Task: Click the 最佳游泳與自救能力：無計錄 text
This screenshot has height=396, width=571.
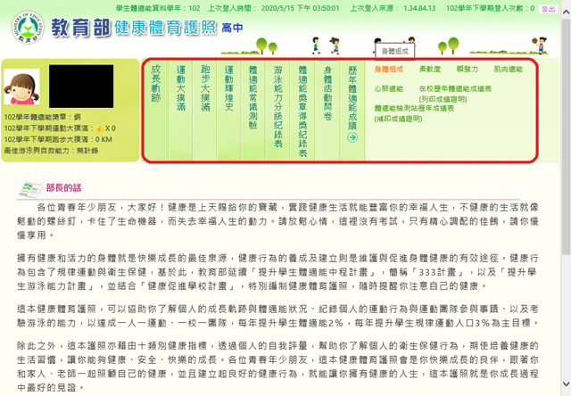Action: (x=51, y=151)
